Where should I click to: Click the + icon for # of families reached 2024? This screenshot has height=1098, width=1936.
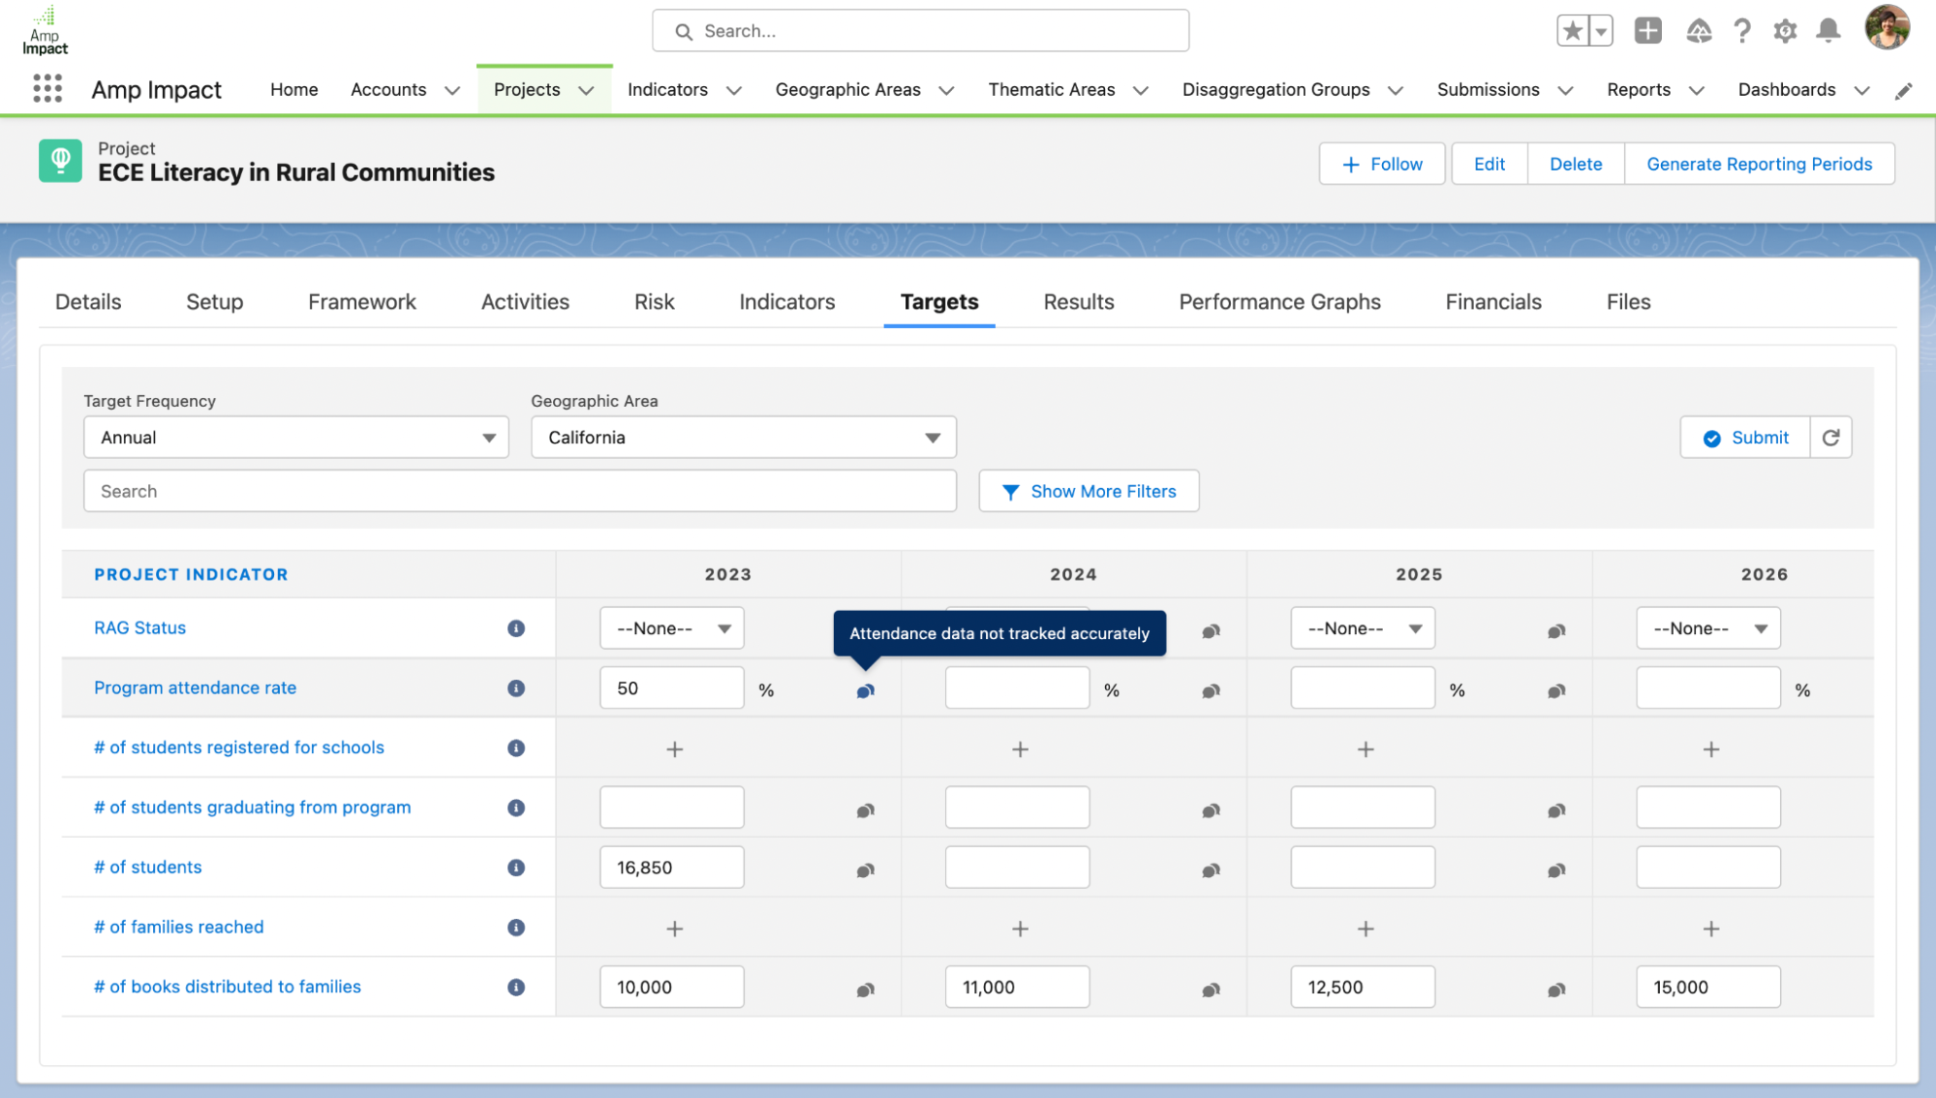click(x=1019, y=927)
